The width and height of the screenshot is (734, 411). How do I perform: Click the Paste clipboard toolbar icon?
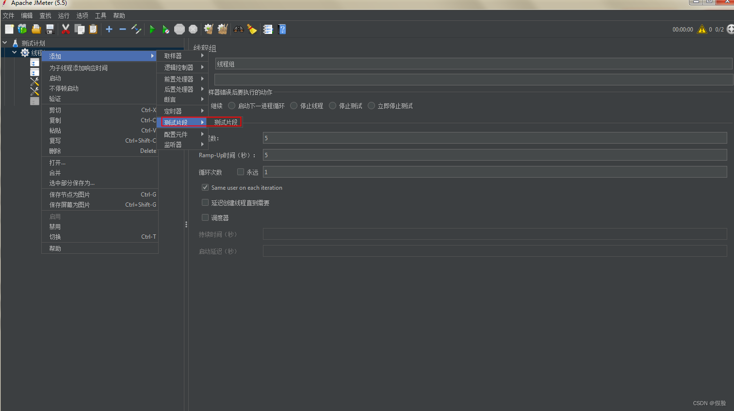[x=93, y=29]
